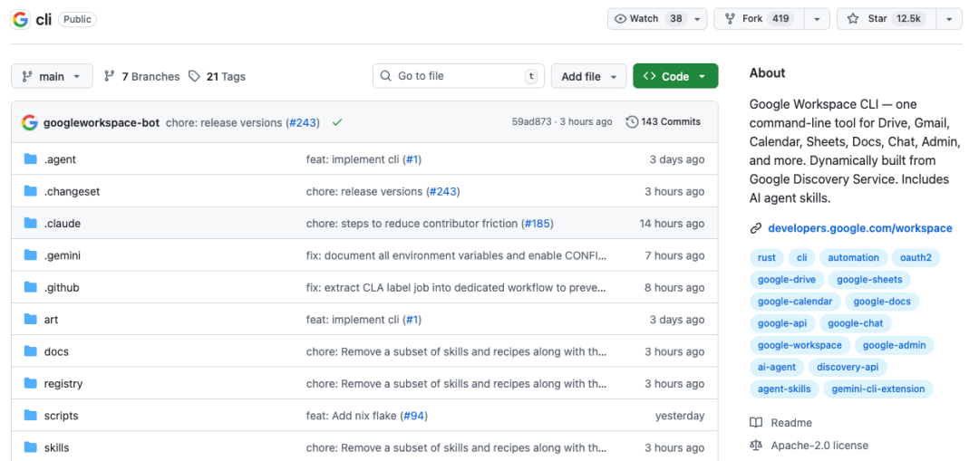The height and width of the screenshot is (461, 979).
Task: Click the Apache-2.0 license scale icon
Action: click(x=756, y=446)
